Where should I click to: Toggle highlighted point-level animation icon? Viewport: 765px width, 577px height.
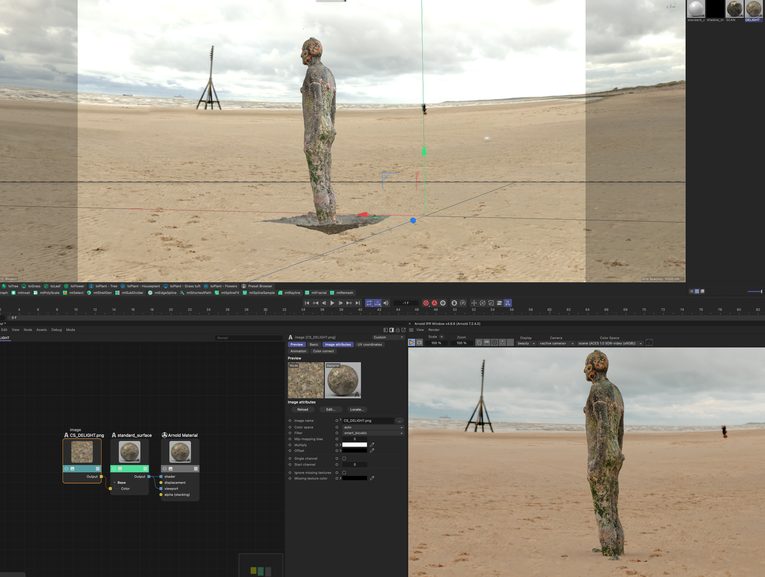click(x=508, y=303)
